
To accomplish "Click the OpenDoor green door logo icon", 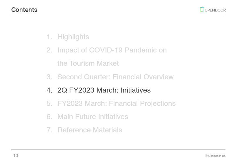I will click(202, 10).
